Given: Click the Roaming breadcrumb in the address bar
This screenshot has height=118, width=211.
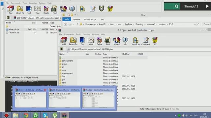Looking at the screenshot, I should click(x=139, y=24).
